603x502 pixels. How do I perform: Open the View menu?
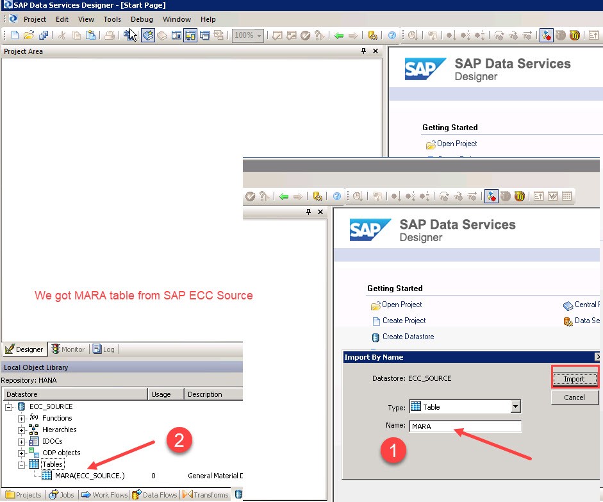tap(86, 19)
